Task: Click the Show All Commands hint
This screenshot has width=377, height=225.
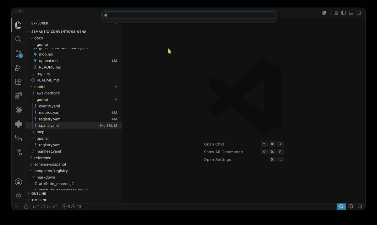Action: pos(223,152)
